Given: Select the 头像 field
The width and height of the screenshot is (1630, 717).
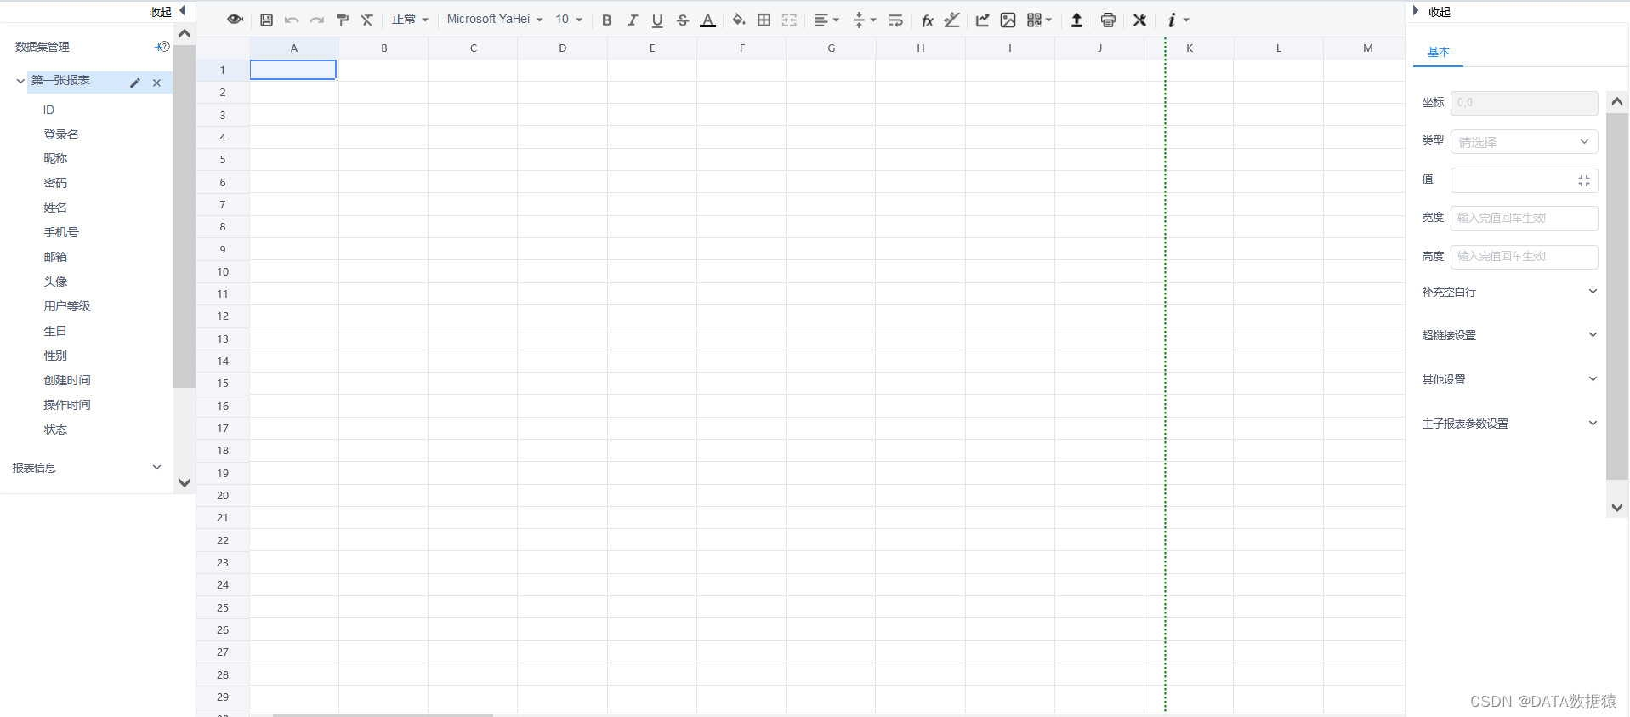Looking at the screenshot, I should coord(55,282).
